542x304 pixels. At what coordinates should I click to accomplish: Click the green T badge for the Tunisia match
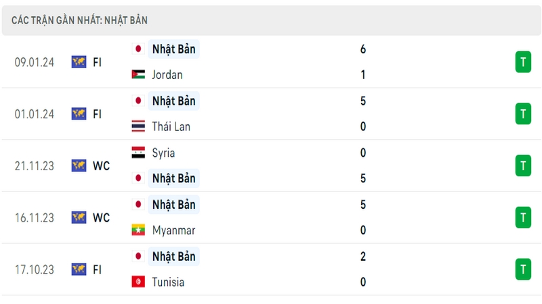click(523, 269)
